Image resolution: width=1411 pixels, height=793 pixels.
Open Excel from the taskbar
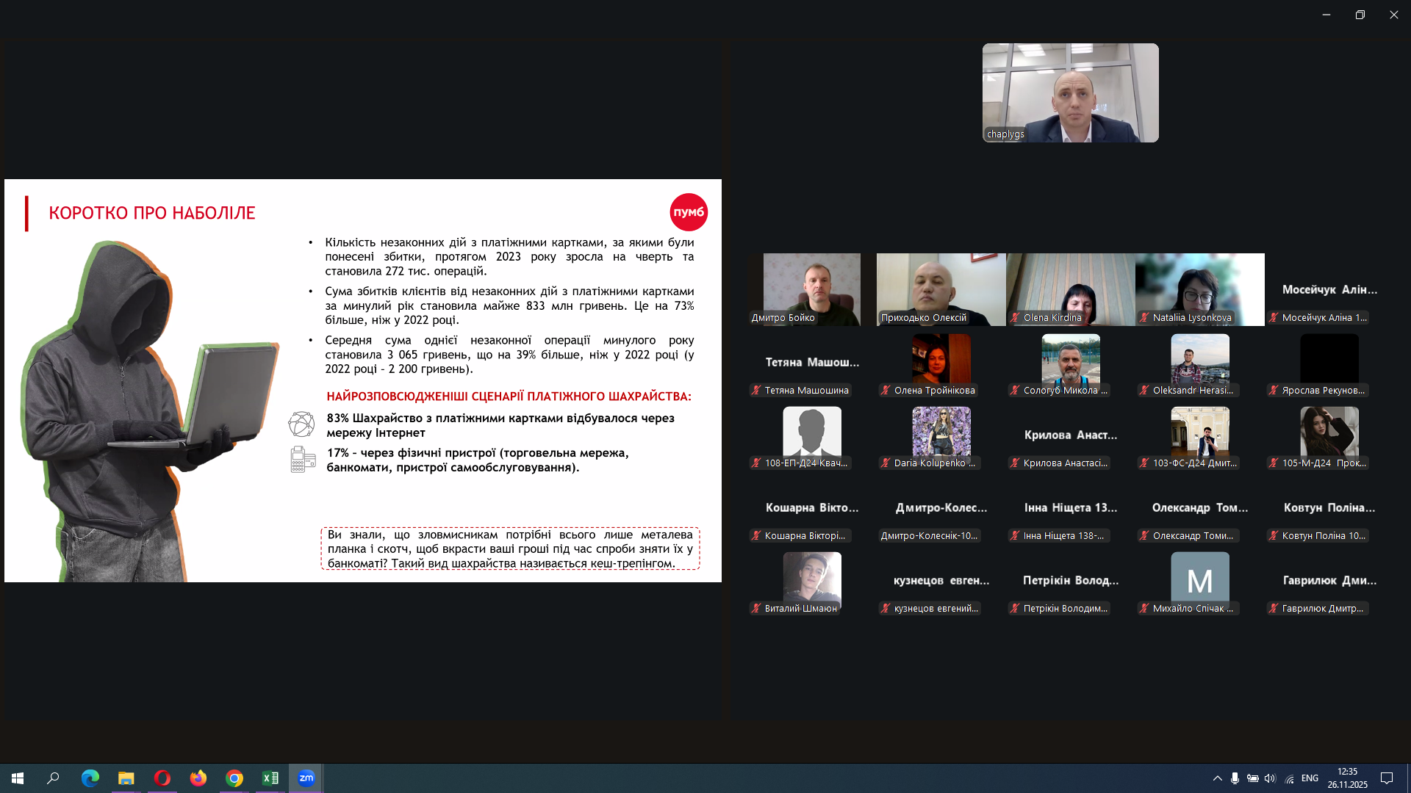point(270,778)
